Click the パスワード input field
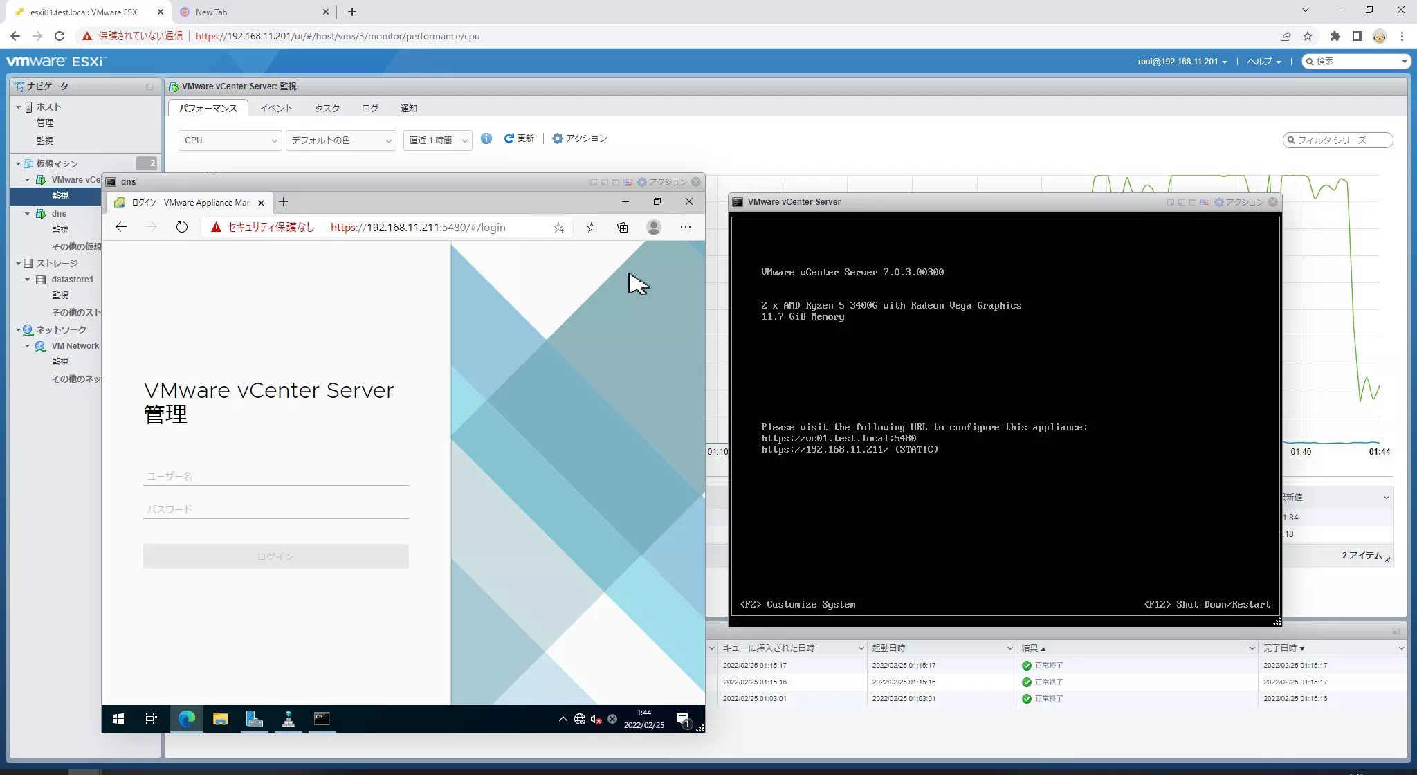This screenshot has height=775, width=1417. pyautogui.click(x=275, y=509)
